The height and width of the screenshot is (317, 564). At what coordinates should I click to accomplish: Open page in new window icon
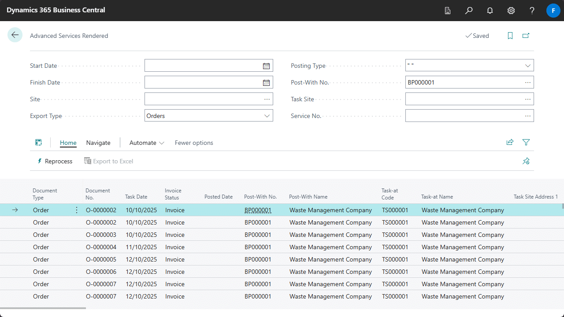tap(526, 36)
